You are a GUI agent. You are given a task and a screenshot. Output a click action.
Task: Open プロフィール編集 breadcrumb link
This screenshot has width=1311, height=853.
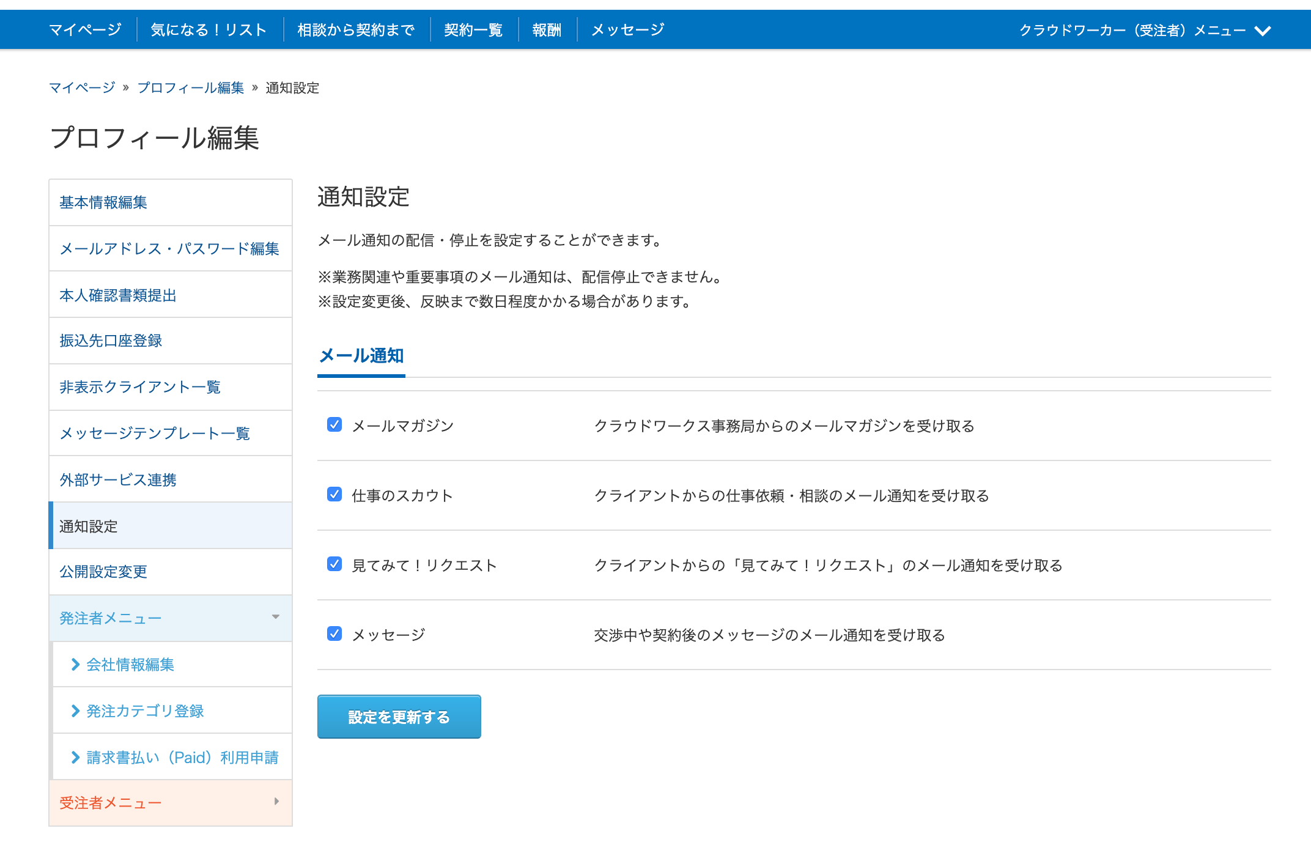(190, 88)
